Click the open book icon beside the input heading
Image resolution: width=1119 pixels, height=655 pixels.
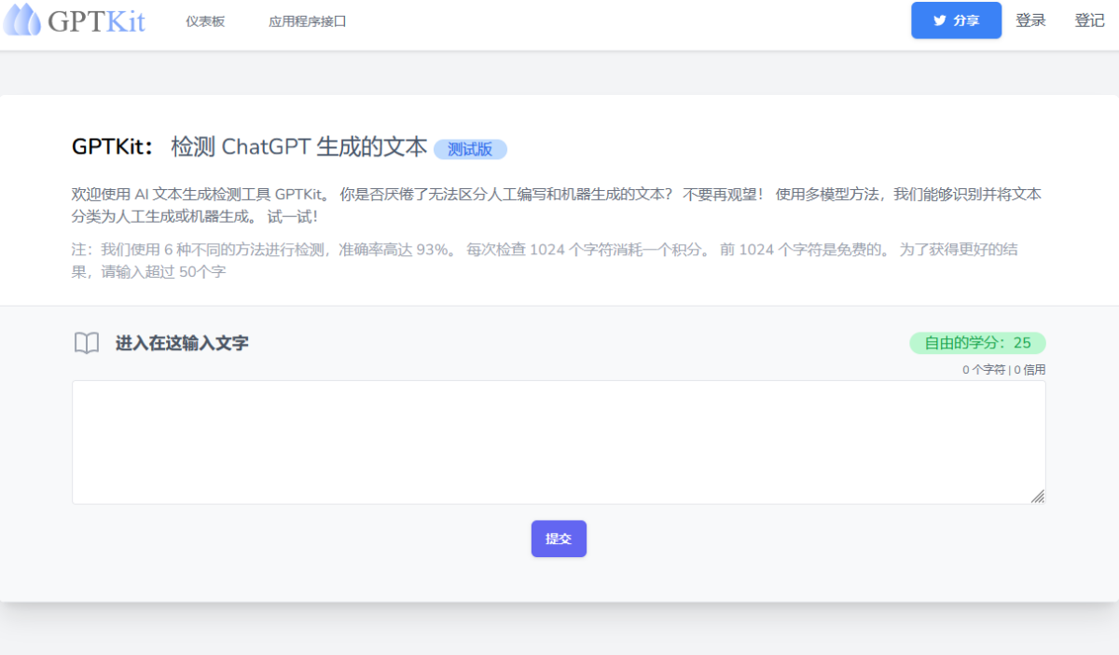click(x=86, y=343)
